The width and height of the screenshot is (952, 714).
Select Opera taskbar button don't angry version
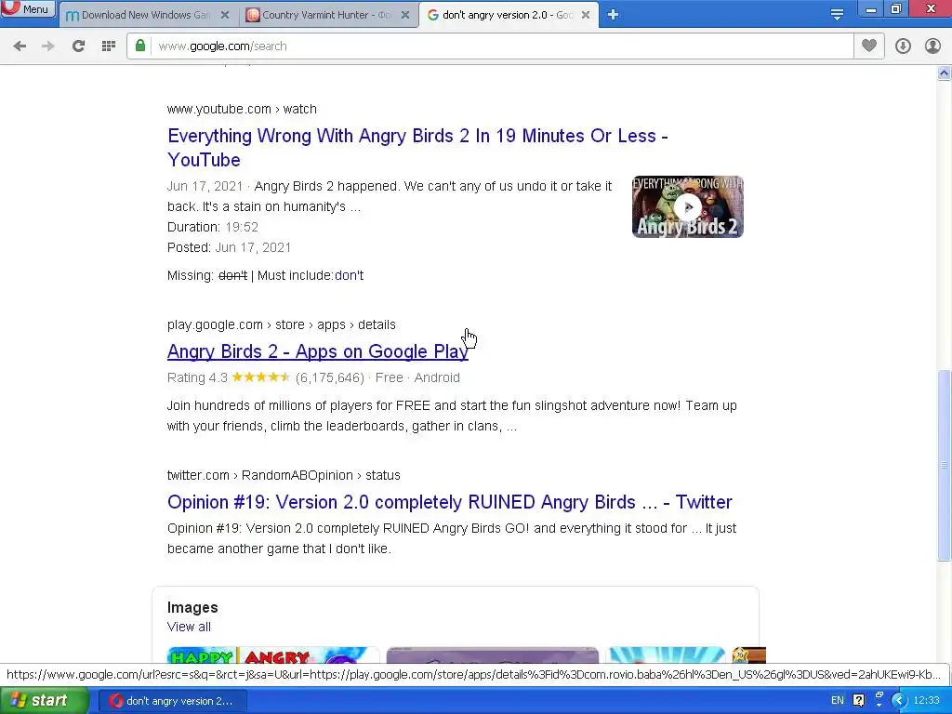(x=172, y=701)
